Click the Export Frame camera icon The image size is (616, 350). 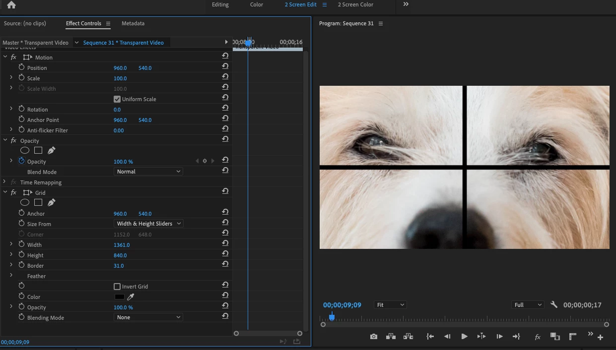(x=373, y=337)
